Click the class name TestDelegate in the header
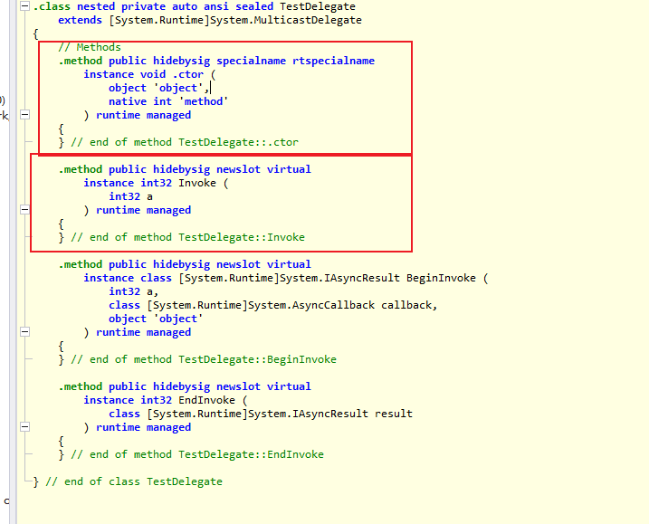This screenshot has width=649, height=524. (x=318, y=6)
